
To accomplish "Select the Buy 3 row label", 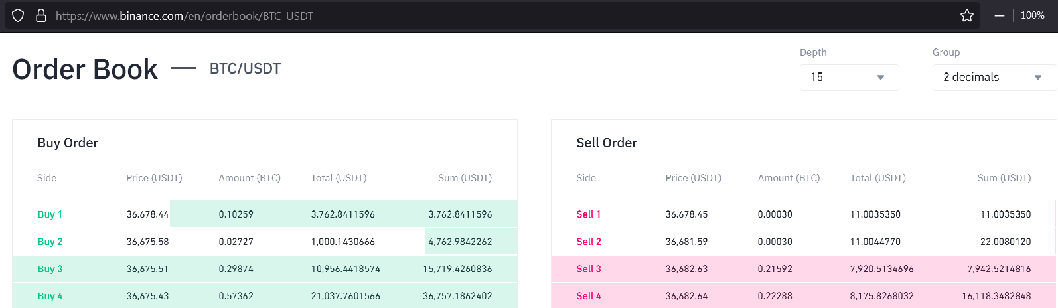I will click(50, 269).
